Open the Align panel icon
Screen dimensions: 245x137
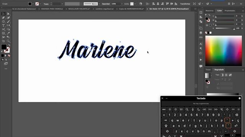coord(201,17)
